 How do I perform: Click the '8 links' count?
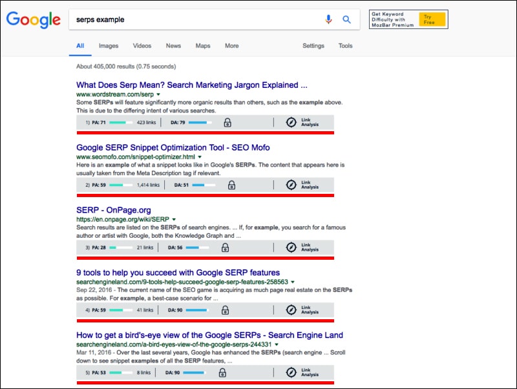[x=143, y=372]
